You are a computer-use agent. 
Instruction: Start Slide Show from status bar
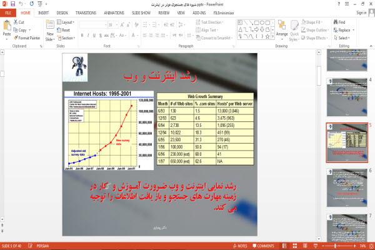(316, 246)
